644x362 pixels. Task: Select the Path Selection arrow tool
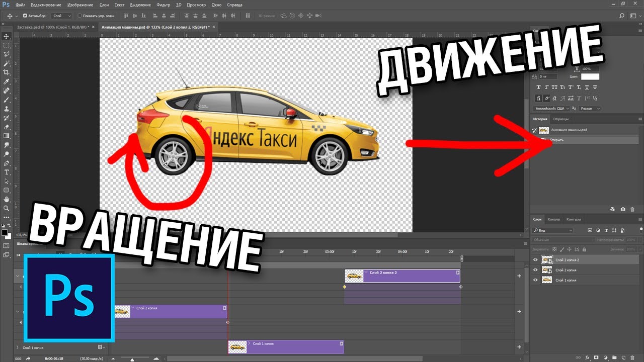[x=7, y=181]
